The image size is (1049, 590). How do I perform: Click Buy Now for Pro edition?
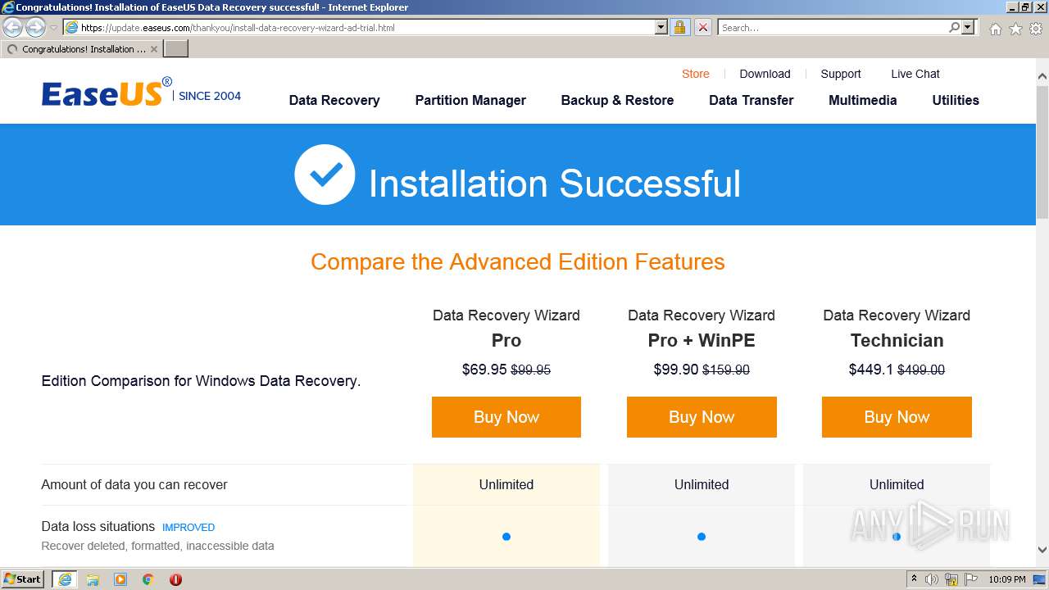pyautogui.click(x=506, y=417)
